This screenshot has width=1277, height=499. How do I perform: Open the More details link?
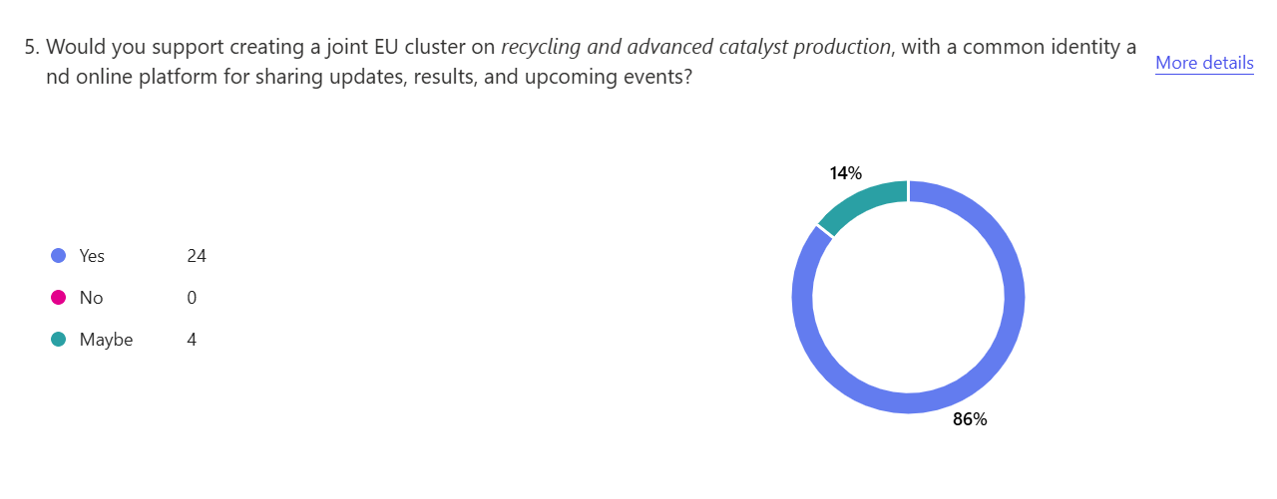(1204, 63)
